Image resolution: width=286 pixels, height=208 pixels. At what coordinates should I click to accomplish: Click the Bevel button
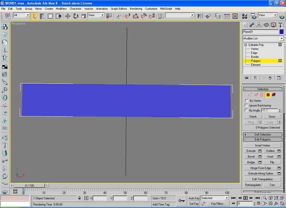click(x=251, y=157)
